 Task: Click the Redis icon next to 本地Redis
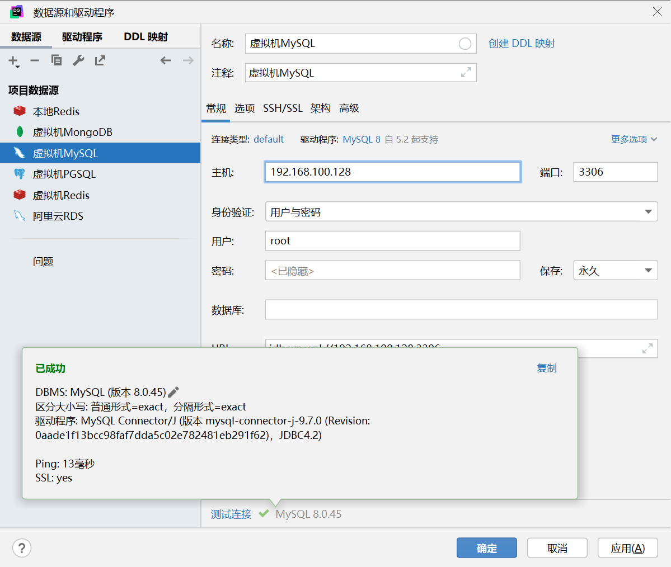click(19, 111)
